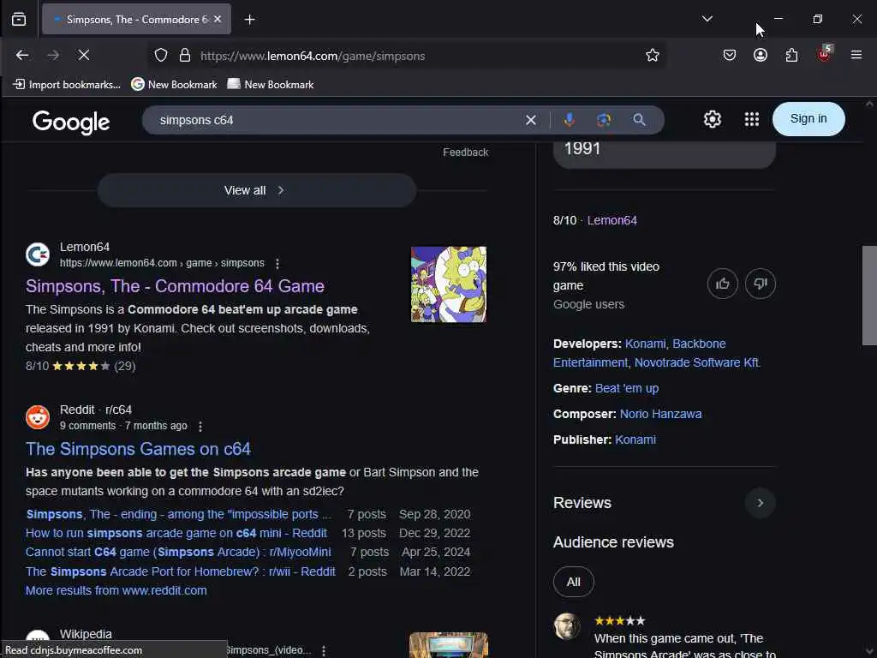877x658 pixels.
Task: Expand Reviews section with arrow
Action: pyautogui.click(x=761, y=502)
